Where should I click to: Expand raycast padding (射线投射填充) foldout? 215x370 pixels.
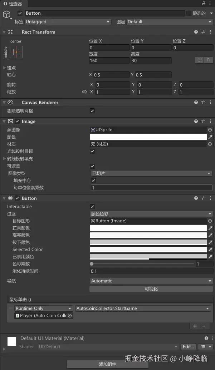4,159
